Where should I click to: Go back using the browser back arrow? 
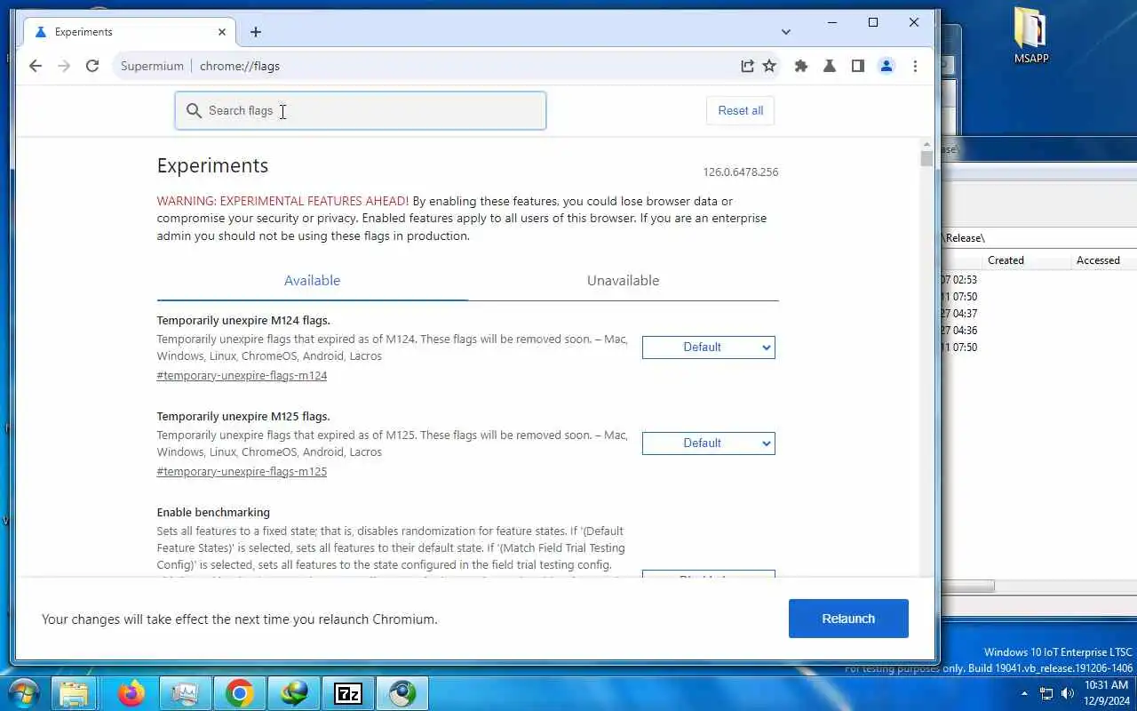coord(36,66)
